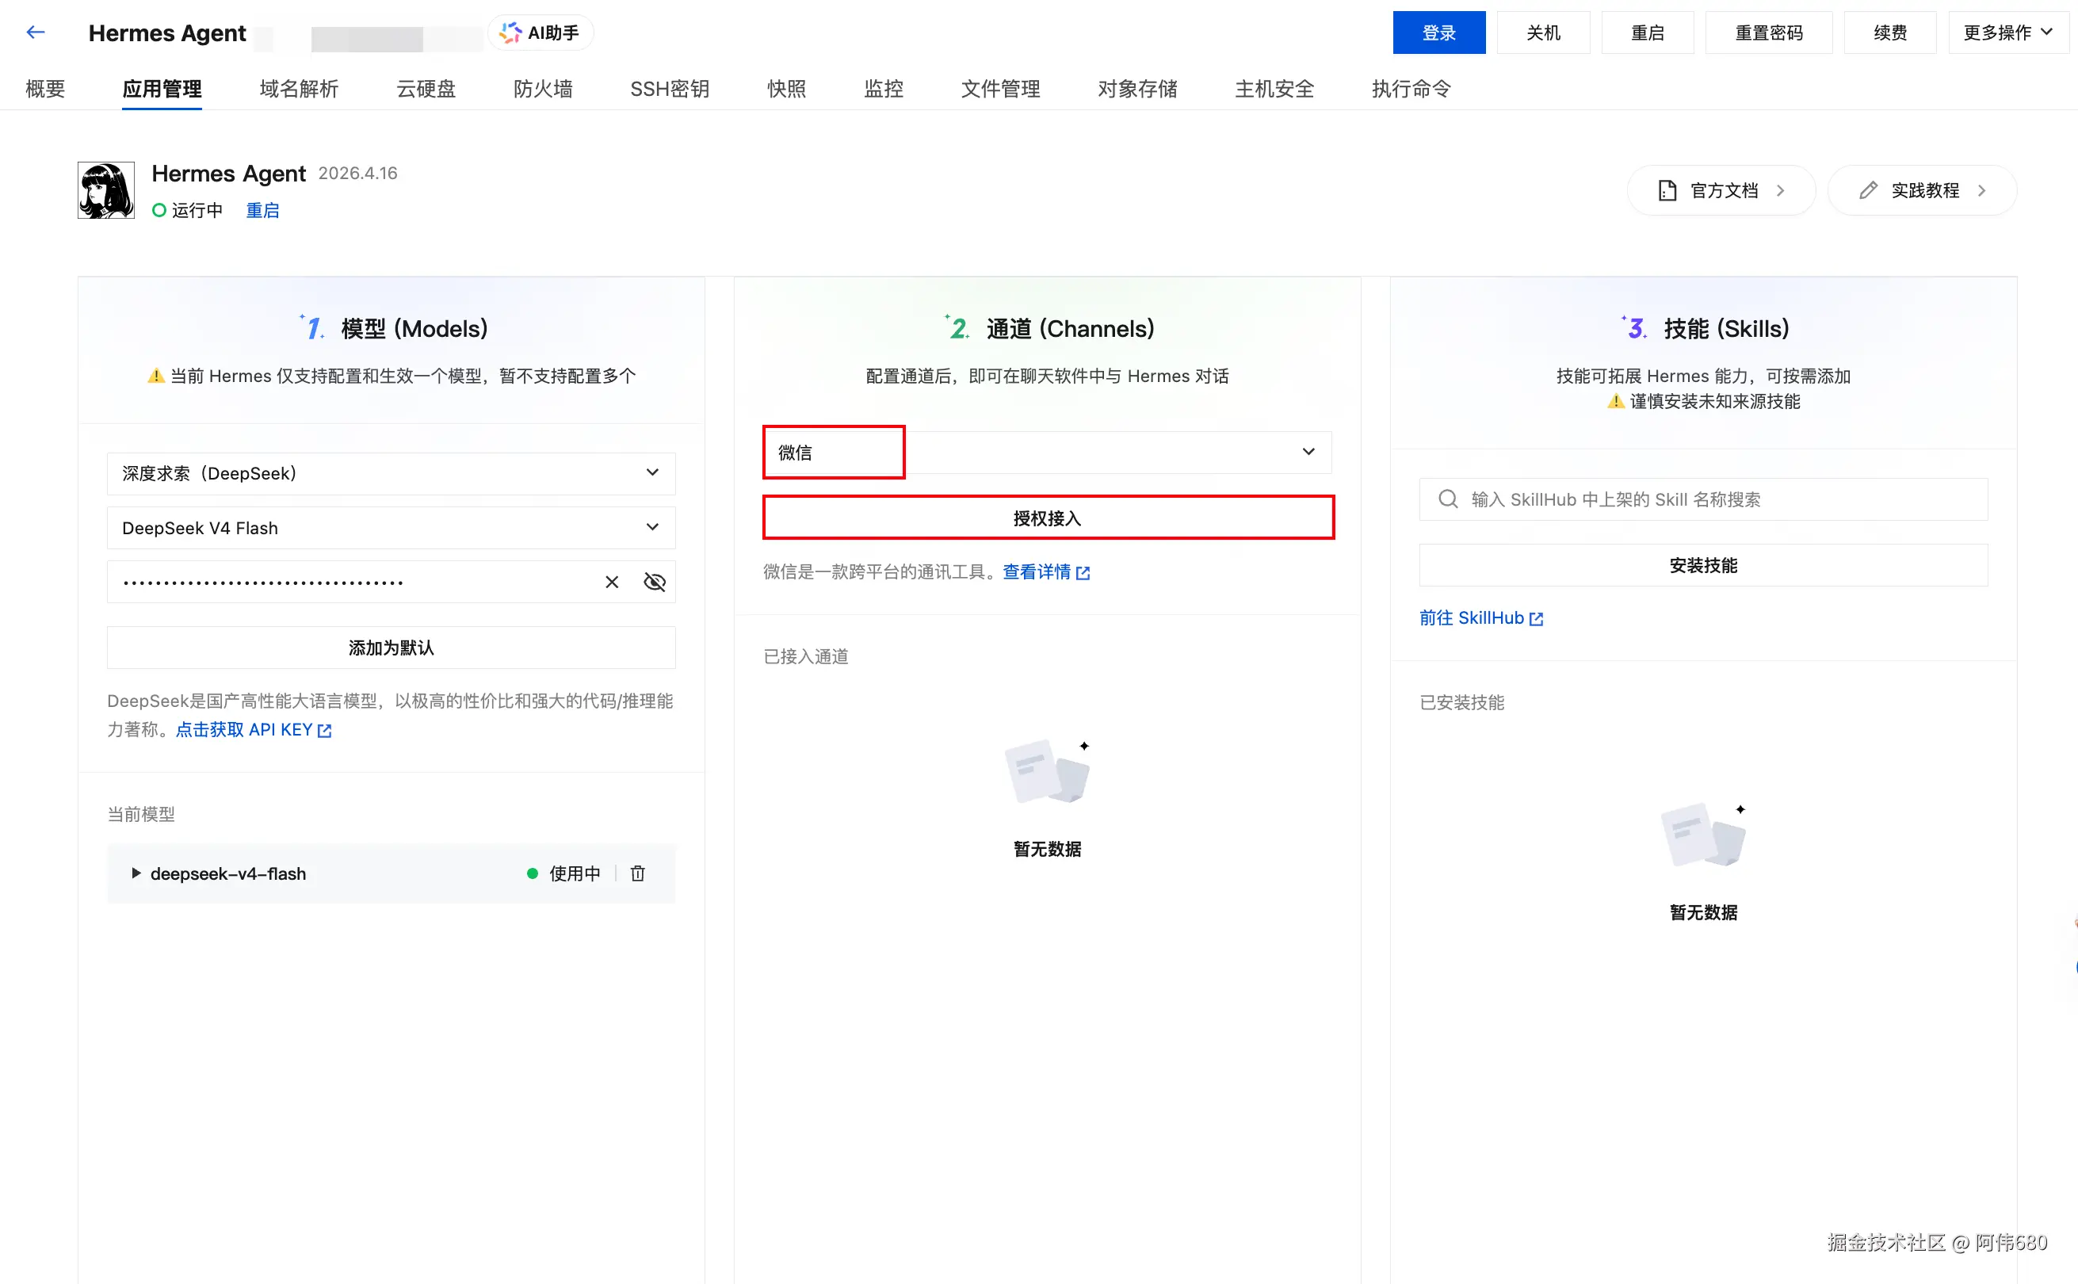This screenshot has height=1284, width=2078.
Task: Switch to the 快照 tab
Action: tap(787, 88)
